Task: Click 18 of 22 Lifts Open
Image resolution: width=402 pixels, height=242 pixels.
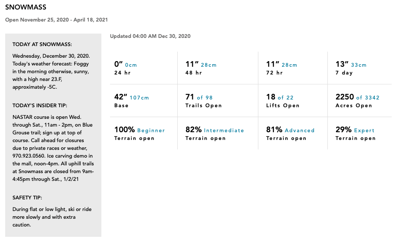Action: (283, 100)
